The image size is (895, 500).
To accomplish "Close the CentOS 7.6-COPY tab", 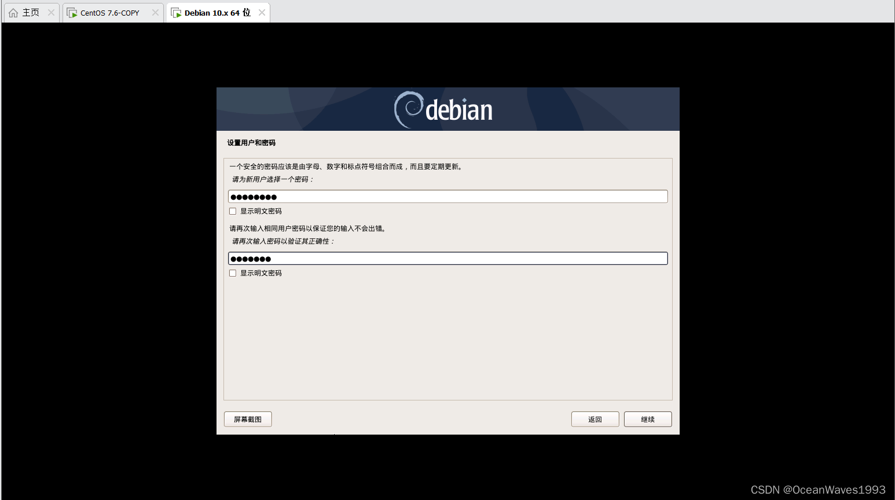I will click(155, 13).
